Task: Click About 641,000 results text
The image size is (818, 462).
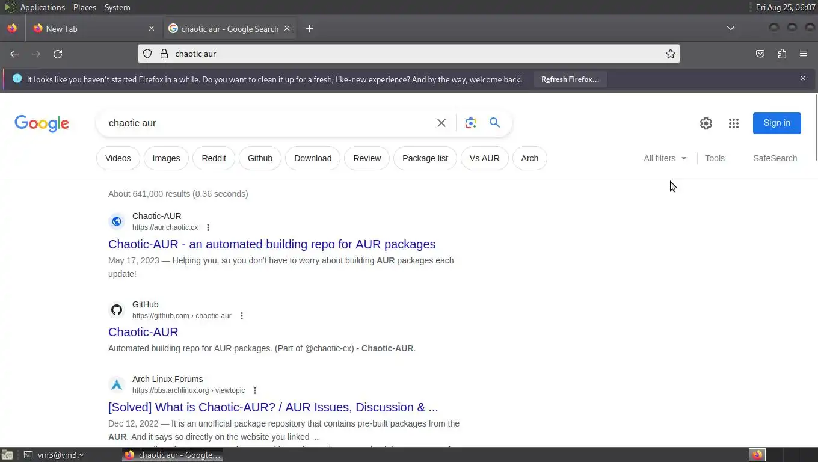Action: tap(178, 194)
